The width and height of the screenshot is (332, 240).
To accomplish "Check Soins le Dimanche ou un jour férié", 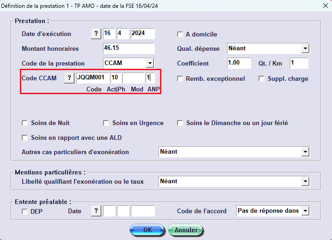I will click(x=180, y=123).
